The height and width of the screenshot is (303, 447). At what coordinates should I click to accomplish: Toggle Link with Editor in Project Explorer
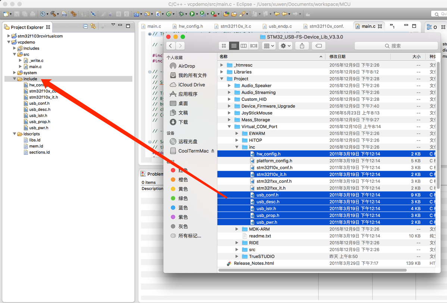[x=93, y=26]
